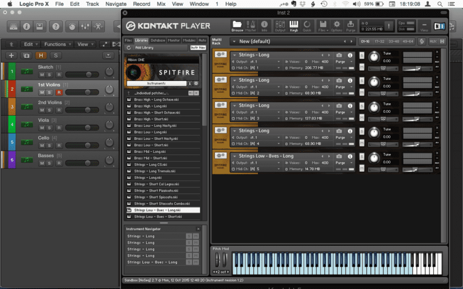Open Purge dropdown on Strings Low - 8ves - Long
This screenshot has width=463, height=289.
coord(344,163)
